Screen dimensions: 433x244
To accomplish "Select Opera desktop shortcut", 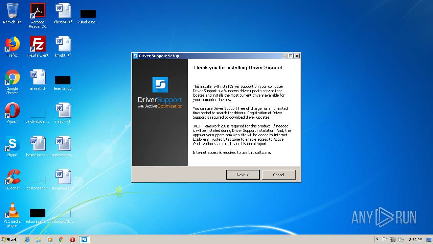I will 12,113.
